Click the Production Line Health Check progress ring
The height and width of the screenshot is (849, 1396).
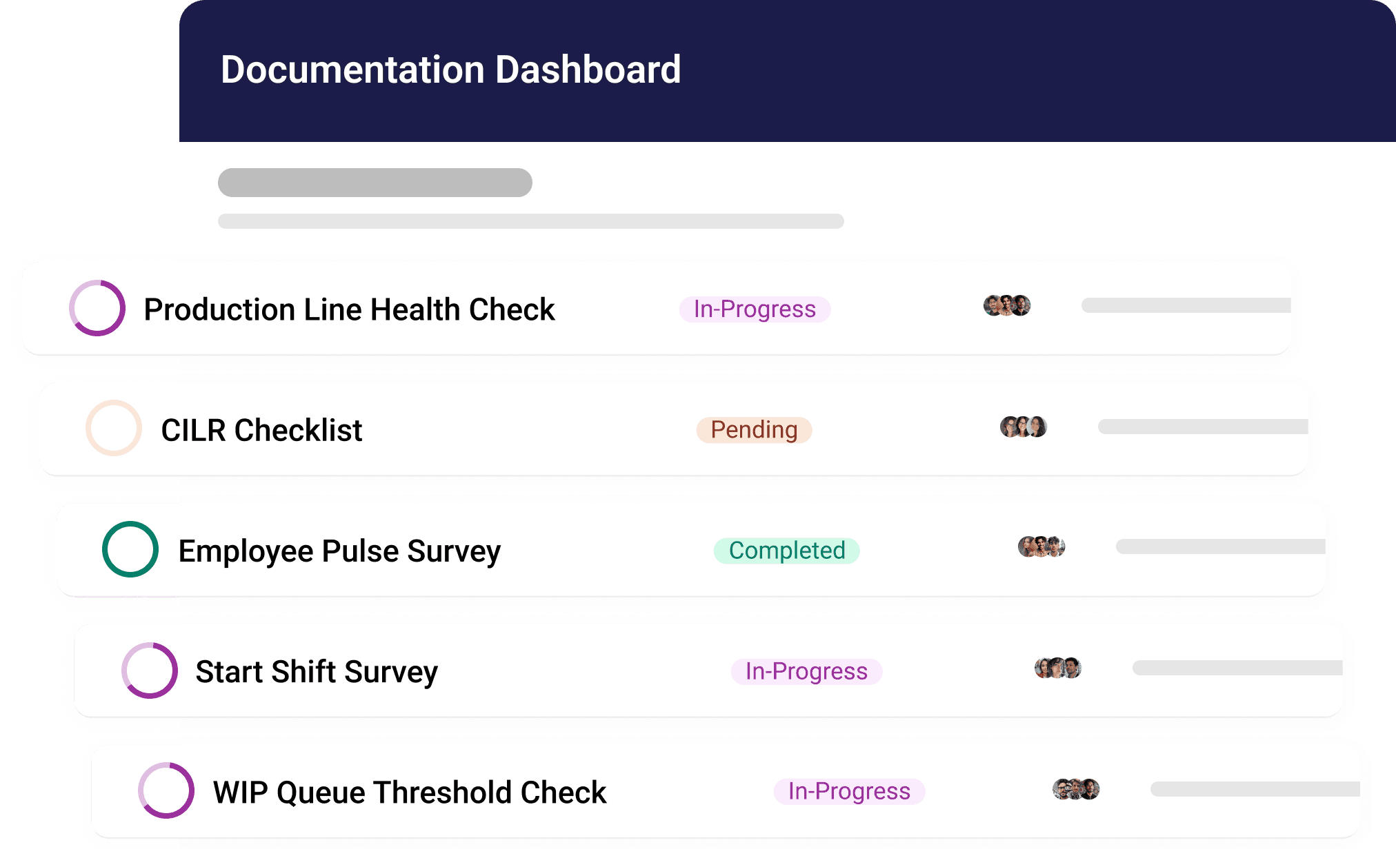97,308
